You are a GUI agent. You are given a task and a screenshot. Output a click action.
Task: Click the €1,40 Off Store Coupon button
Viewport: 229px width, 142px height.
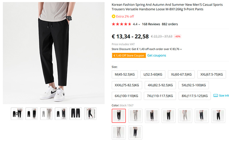pyautogui.click(x=129, y=55)
